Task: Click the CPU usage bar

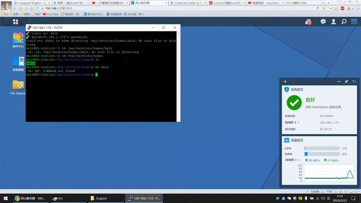Action: (x=322, y=148)
